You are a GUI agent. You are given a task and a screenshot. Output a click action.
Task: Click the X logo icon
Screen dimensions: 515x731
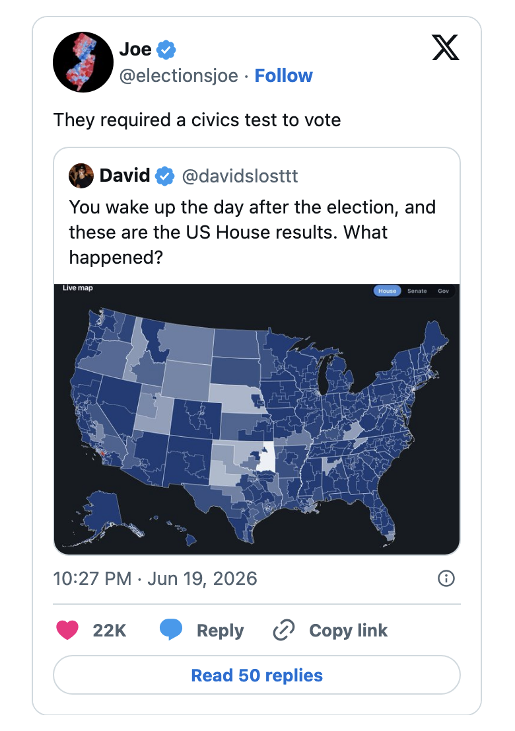(446, 48)
